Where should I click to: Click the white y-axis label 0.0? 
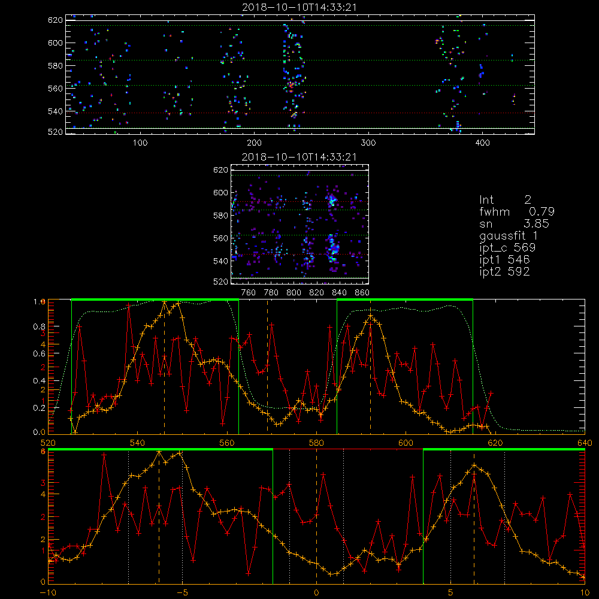pyautogui.click(x=39, y=432)
